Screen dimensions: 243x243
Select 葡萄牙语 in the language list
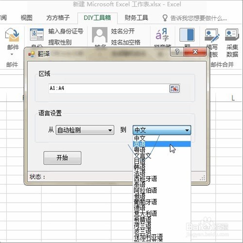point(162,202)
